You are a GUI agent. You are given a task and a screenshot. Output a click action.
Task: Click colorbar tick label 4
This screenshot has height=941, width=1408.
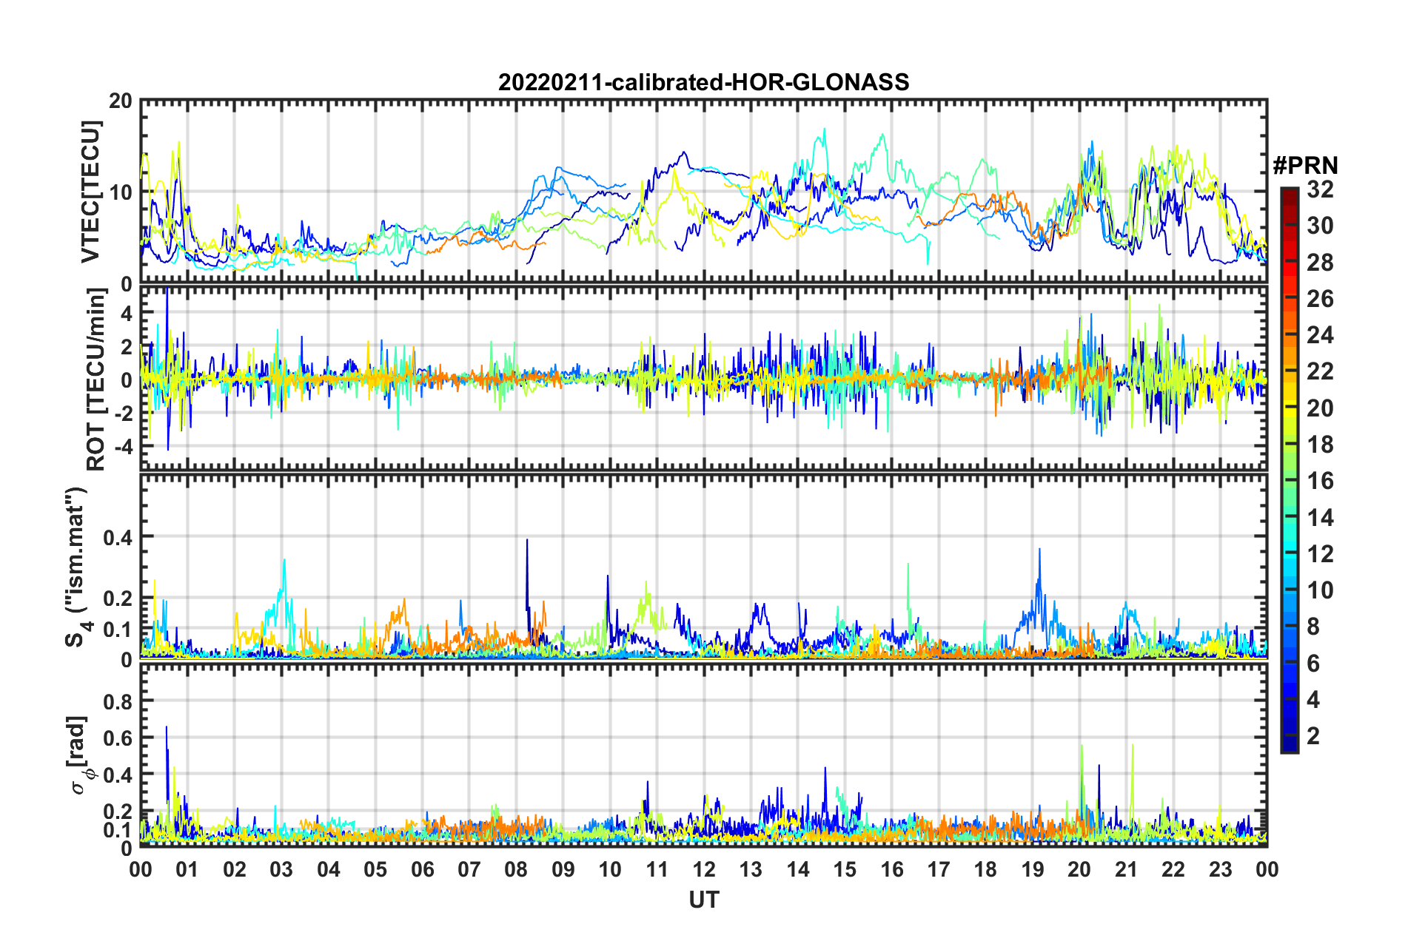(1313, 699)
